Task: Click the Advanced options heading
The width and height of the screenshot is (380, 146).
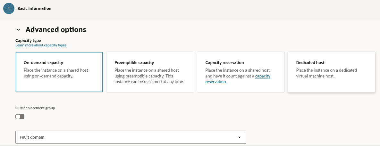Action: [x=56, y=30]
